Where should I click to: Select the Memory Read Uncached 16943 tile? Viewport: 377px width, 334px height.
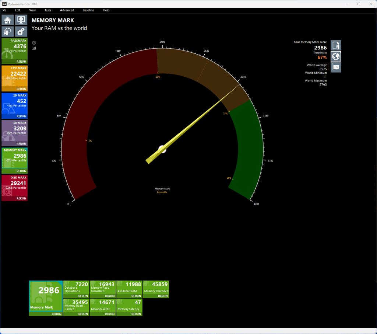click(103, 287)
